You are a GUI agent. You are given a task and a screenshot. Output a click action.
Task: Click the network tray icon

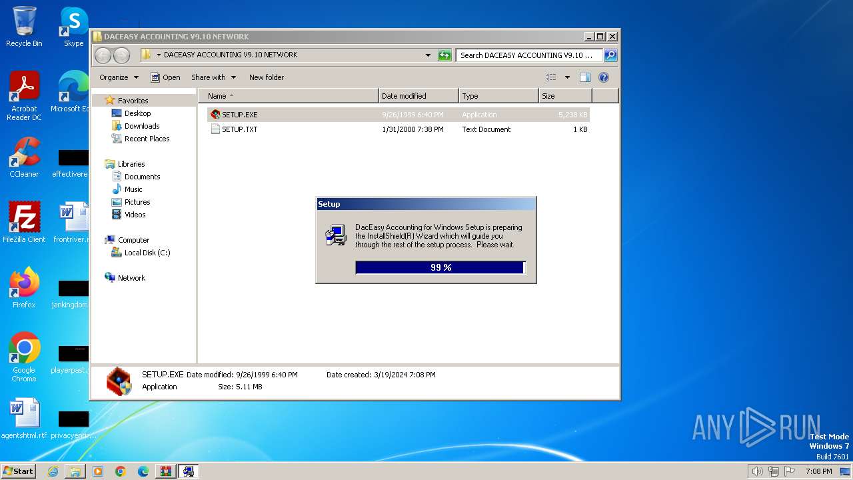pyautogui.click(x=774, y=471)
